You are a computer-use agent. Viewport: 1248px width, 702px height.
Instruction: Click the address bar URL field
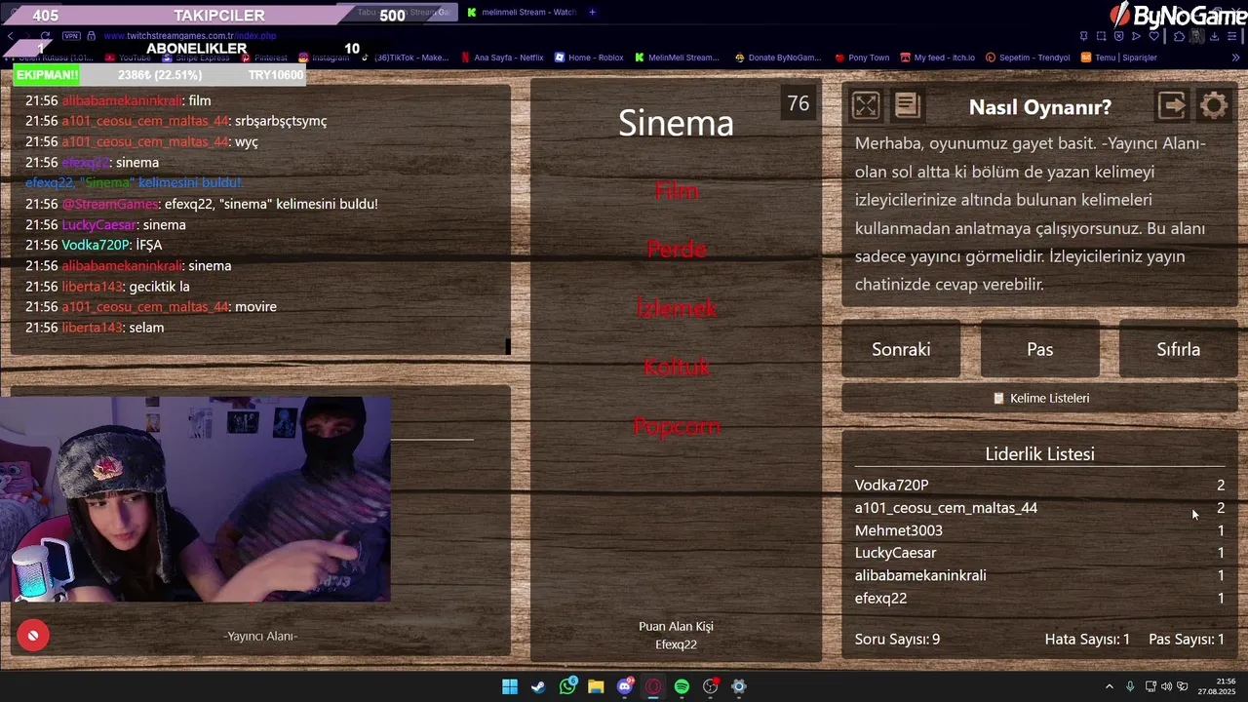coord(189,36)
